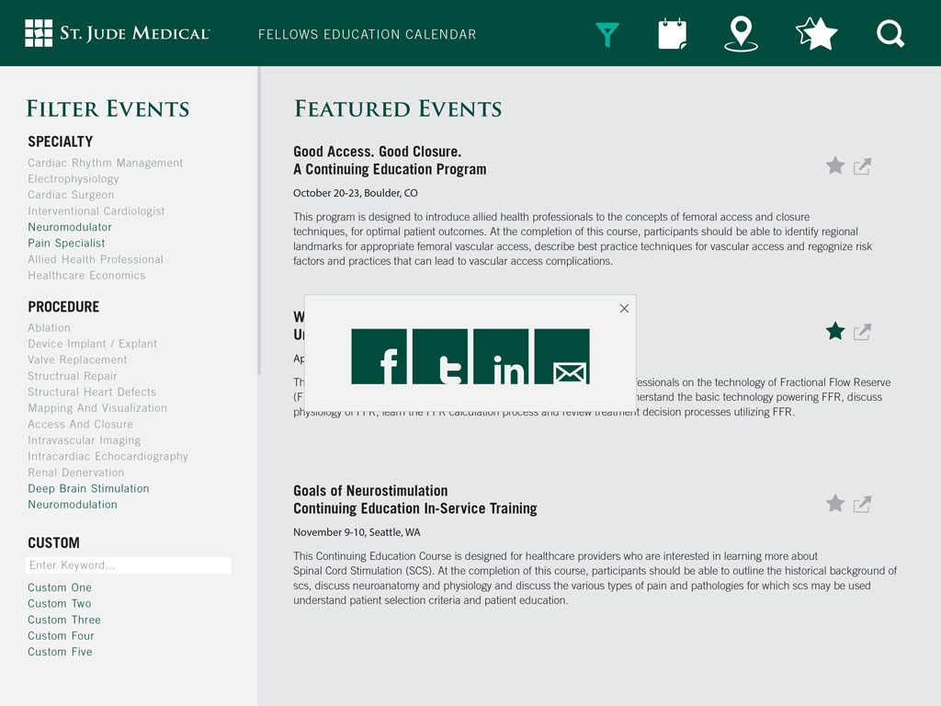The width and height of the screenshot is (941, 706).
Task: Click the Enter Keyword input field
Action: pyautogui.click(x=129, y=565)
